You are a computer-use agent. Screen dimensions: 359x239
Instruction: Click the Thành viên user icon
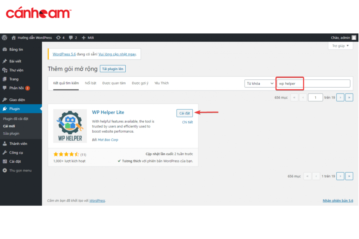click(5, 144)
